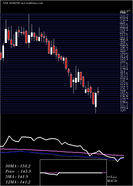Click the NSE MAXIND ns1.bullkhan.com title
The width and height of the screenshot is (133, 186).
(x=23, y=3)
